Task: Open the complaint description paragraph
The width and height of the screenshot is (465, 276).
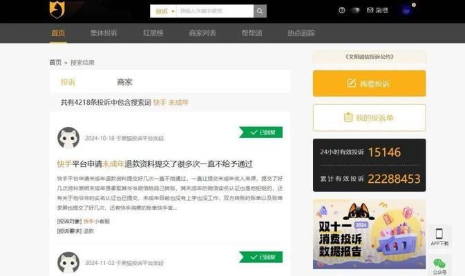Action: 170,193
